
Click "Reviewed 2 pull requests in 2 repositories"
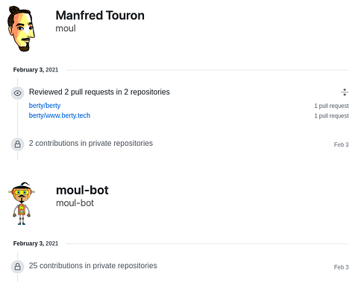99,92
